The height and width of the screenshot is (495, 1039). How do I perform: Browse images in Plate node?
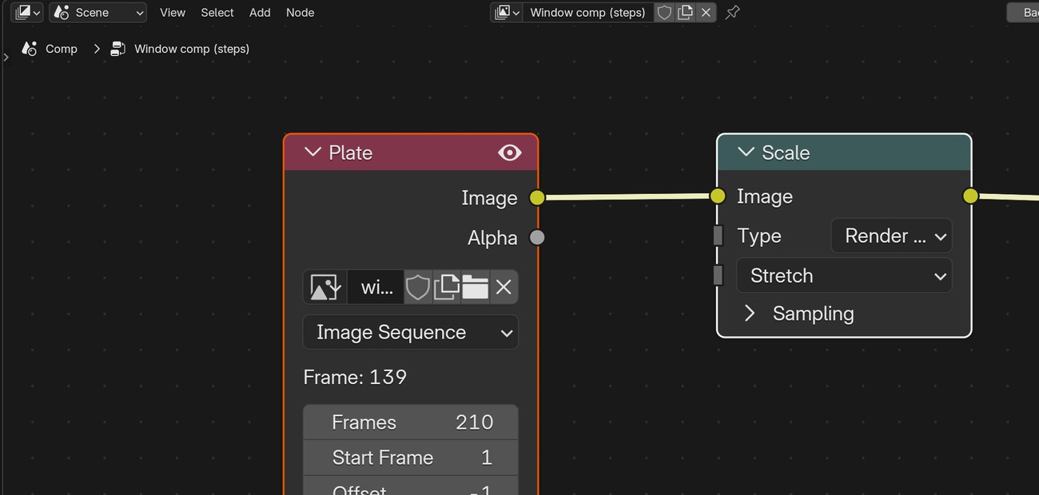(x=325, y=287)
